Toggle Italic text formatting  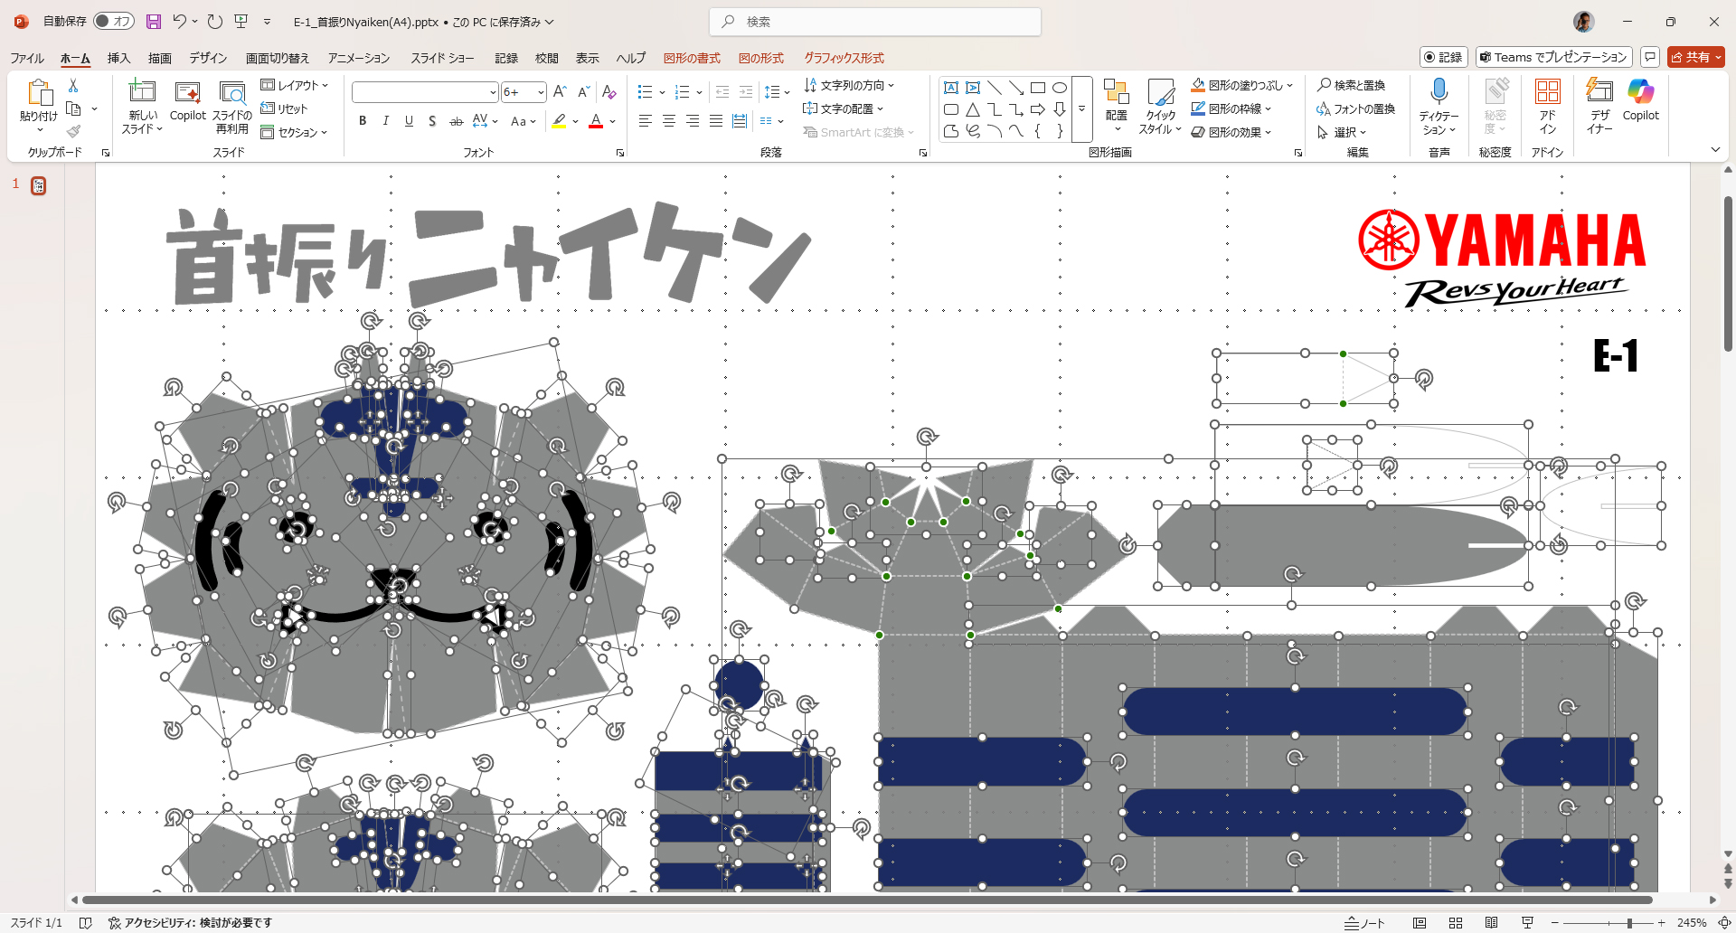click(x=386, y=121)
